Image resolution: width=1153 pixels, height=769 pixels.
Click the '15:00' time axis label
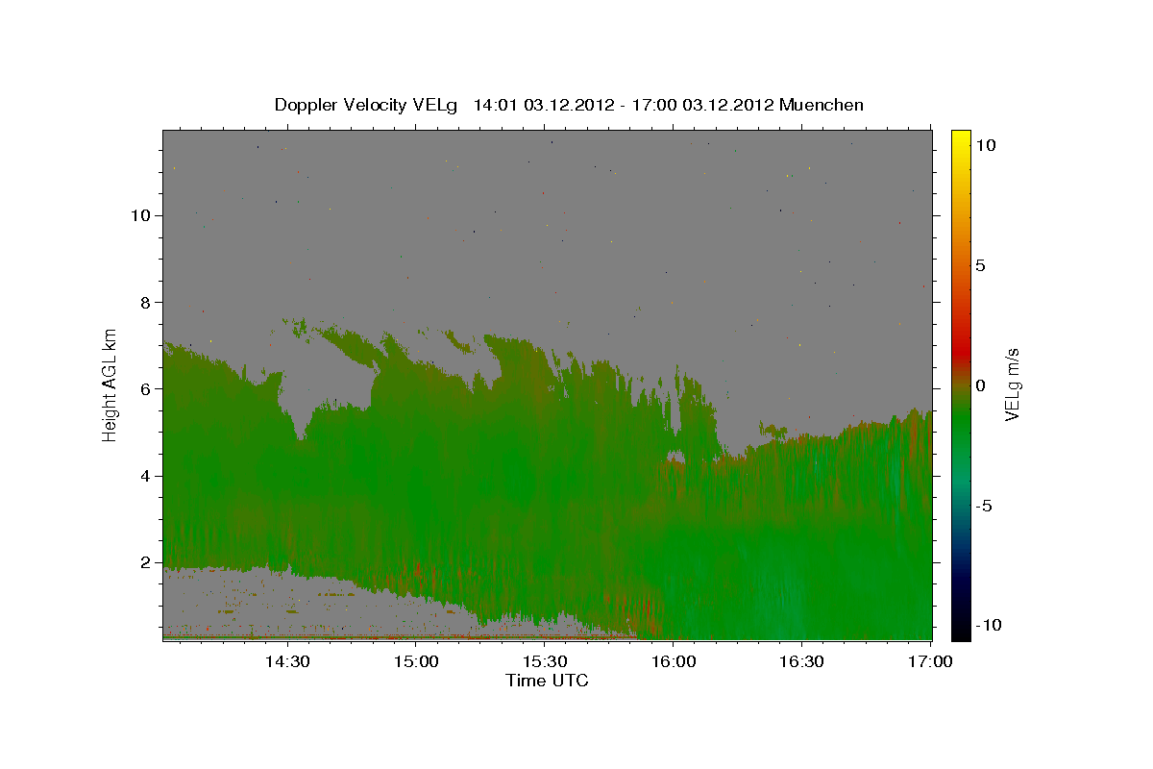[x=416, y=661]
